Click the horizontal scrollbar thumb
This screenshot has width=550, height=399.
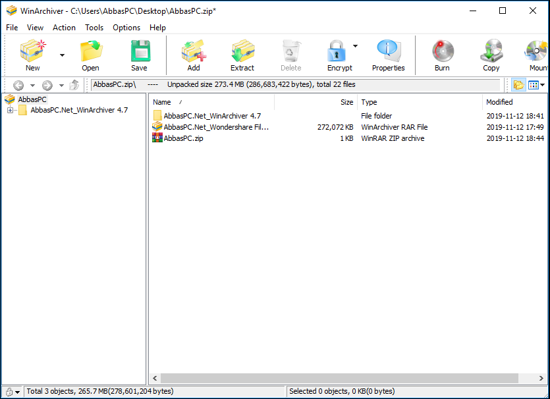(339, 379)
